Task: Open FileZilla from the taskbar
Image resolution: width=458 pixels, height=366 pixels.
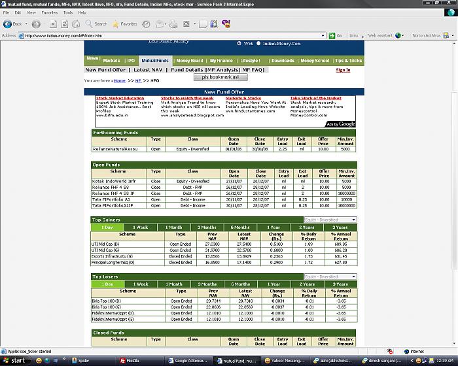Action: 139,361
